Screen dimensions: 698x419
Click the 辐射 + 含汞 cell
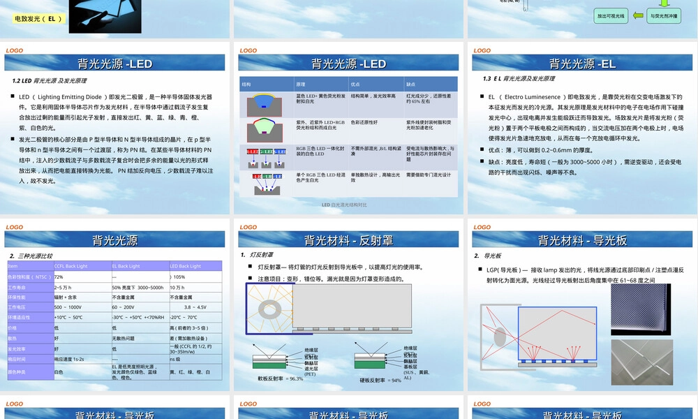[x=82, y=297]
